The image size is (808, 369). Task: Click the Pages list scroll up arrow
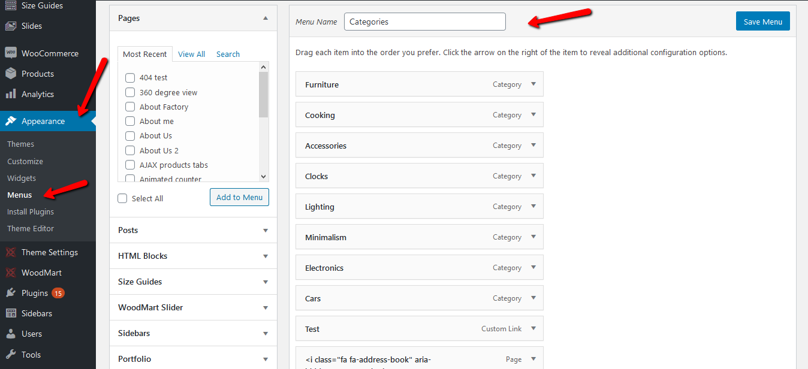click(x=264, y=68)
